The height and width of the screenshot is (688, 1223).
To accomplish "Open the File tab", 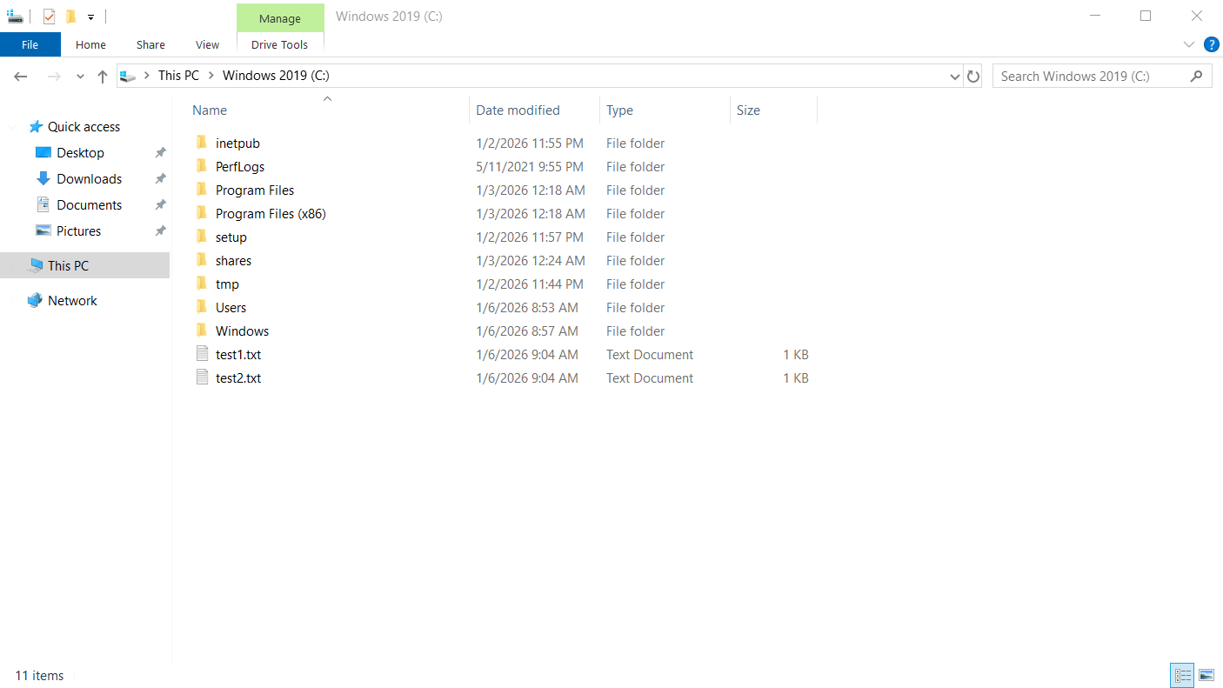I will (x=30, y=44).
